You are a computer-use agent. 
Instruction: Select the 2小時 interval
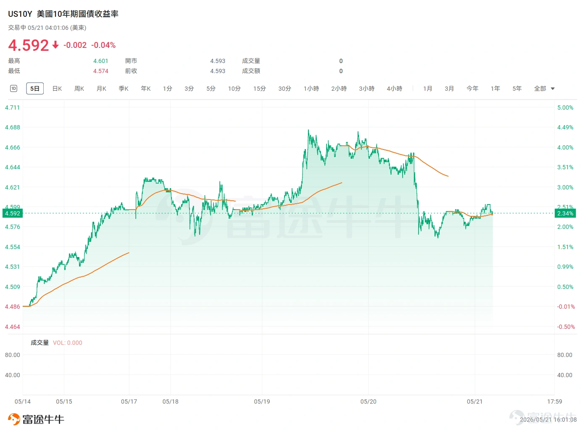point(339,89)
